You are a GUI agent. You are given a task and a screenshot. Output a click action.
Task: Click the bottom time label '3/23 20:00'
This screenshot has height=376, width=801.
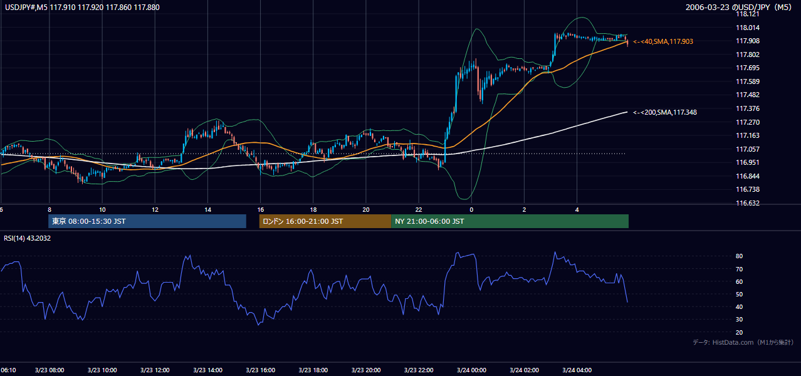(x=366, y=370)
